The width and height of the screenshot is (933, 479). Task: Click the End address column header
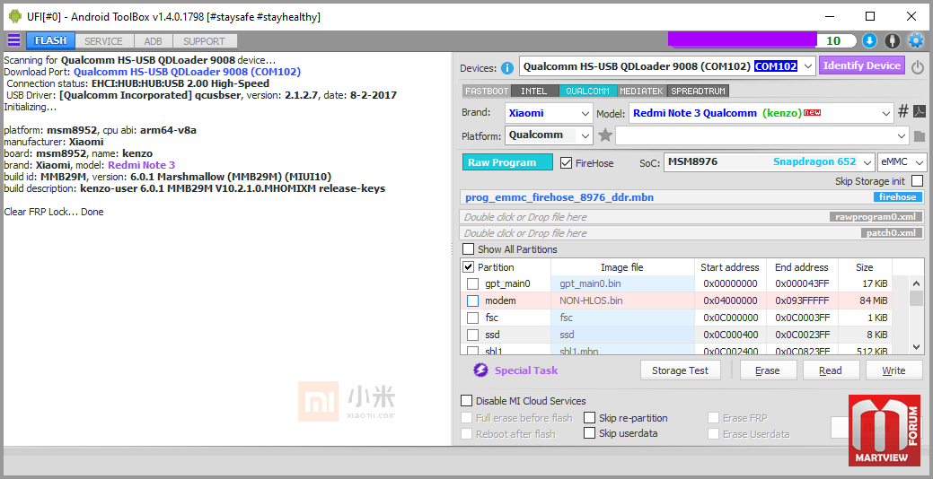802,267
